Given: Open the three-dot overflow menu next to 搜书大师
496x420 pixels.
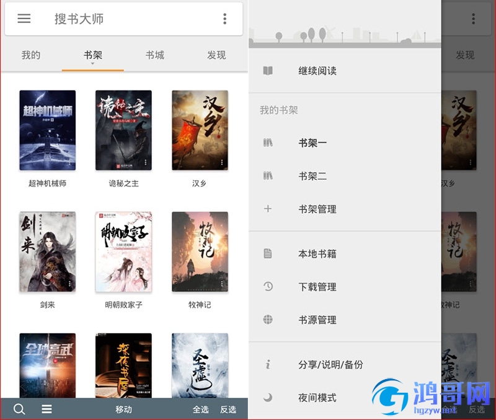Looking at the screenshot, I should coord(224,19).
